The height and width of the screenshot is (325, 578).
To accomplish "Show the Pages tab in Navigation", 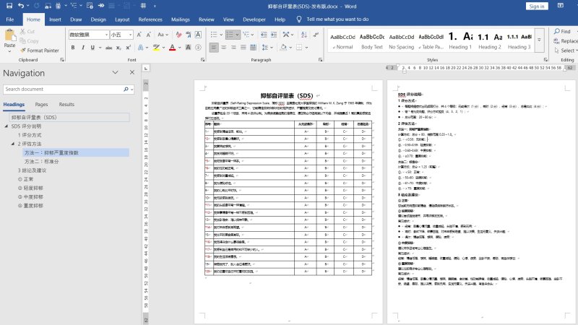I will (x=41, y=104).
